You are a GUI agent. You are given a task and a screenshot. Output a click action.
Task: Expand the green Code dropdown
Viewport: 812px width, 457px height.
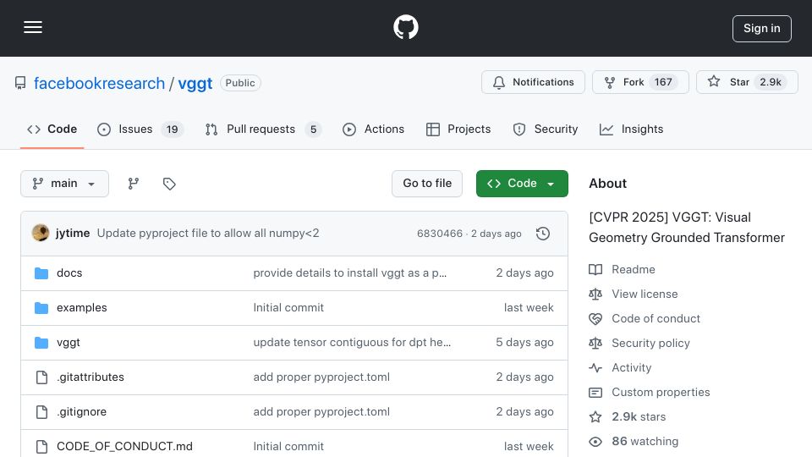pos(522,184)
